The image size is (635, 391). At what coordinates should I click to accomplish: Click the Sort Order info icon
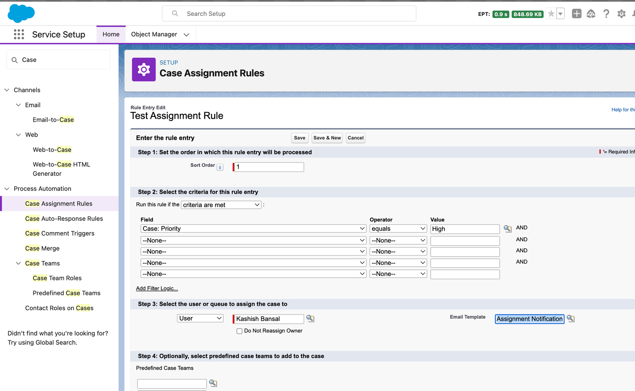[220, 167]
